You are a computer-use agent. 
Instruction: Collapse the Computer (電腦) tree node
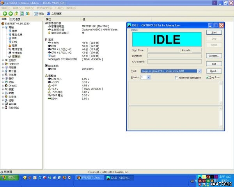(x=3, y=27)
